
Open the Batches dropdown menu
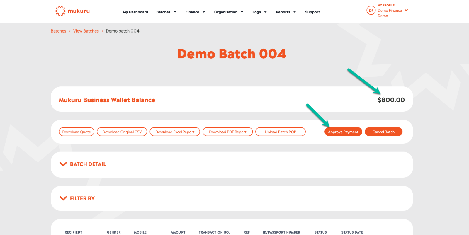(x=166, y=12)
